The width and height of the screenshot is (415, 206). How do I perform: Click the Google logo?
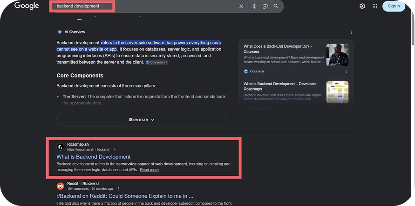click(x=27, y=6)
